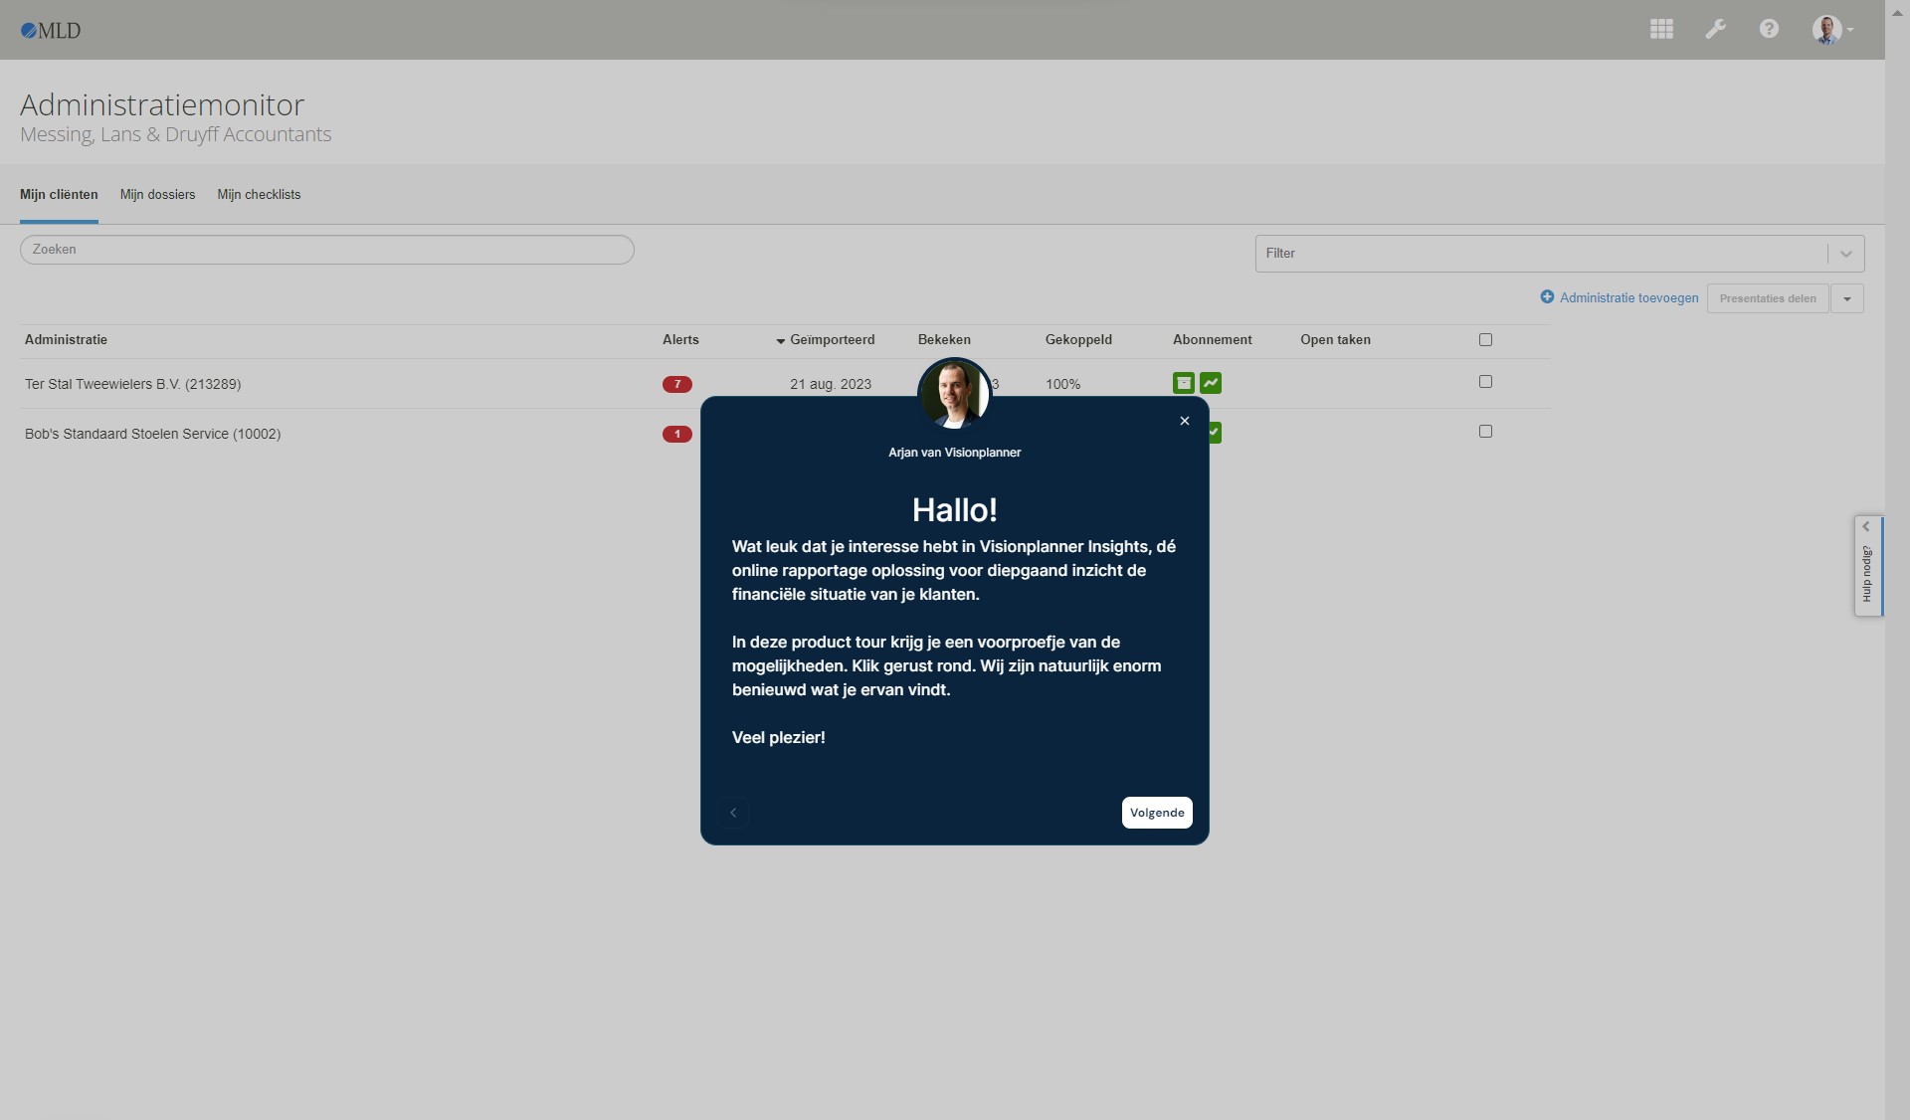This screenshot has height=1120, width=1910.
Task: Click the Open taken column header
Action: [1335, 340]
